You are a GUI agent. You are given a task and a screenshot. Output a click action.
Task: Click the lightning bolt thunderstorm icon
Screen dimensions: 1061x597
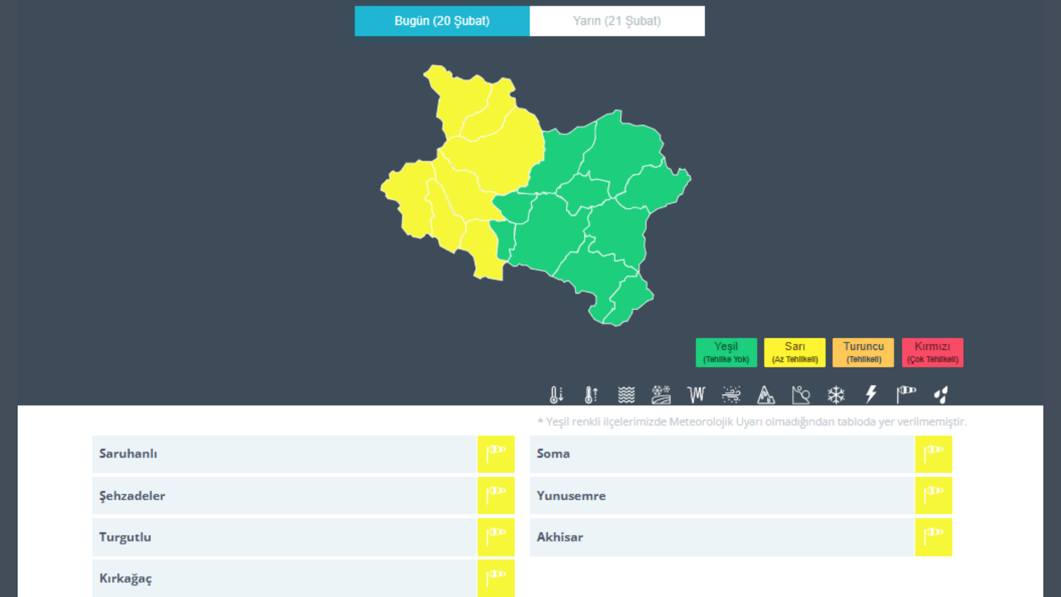point(871,395)
